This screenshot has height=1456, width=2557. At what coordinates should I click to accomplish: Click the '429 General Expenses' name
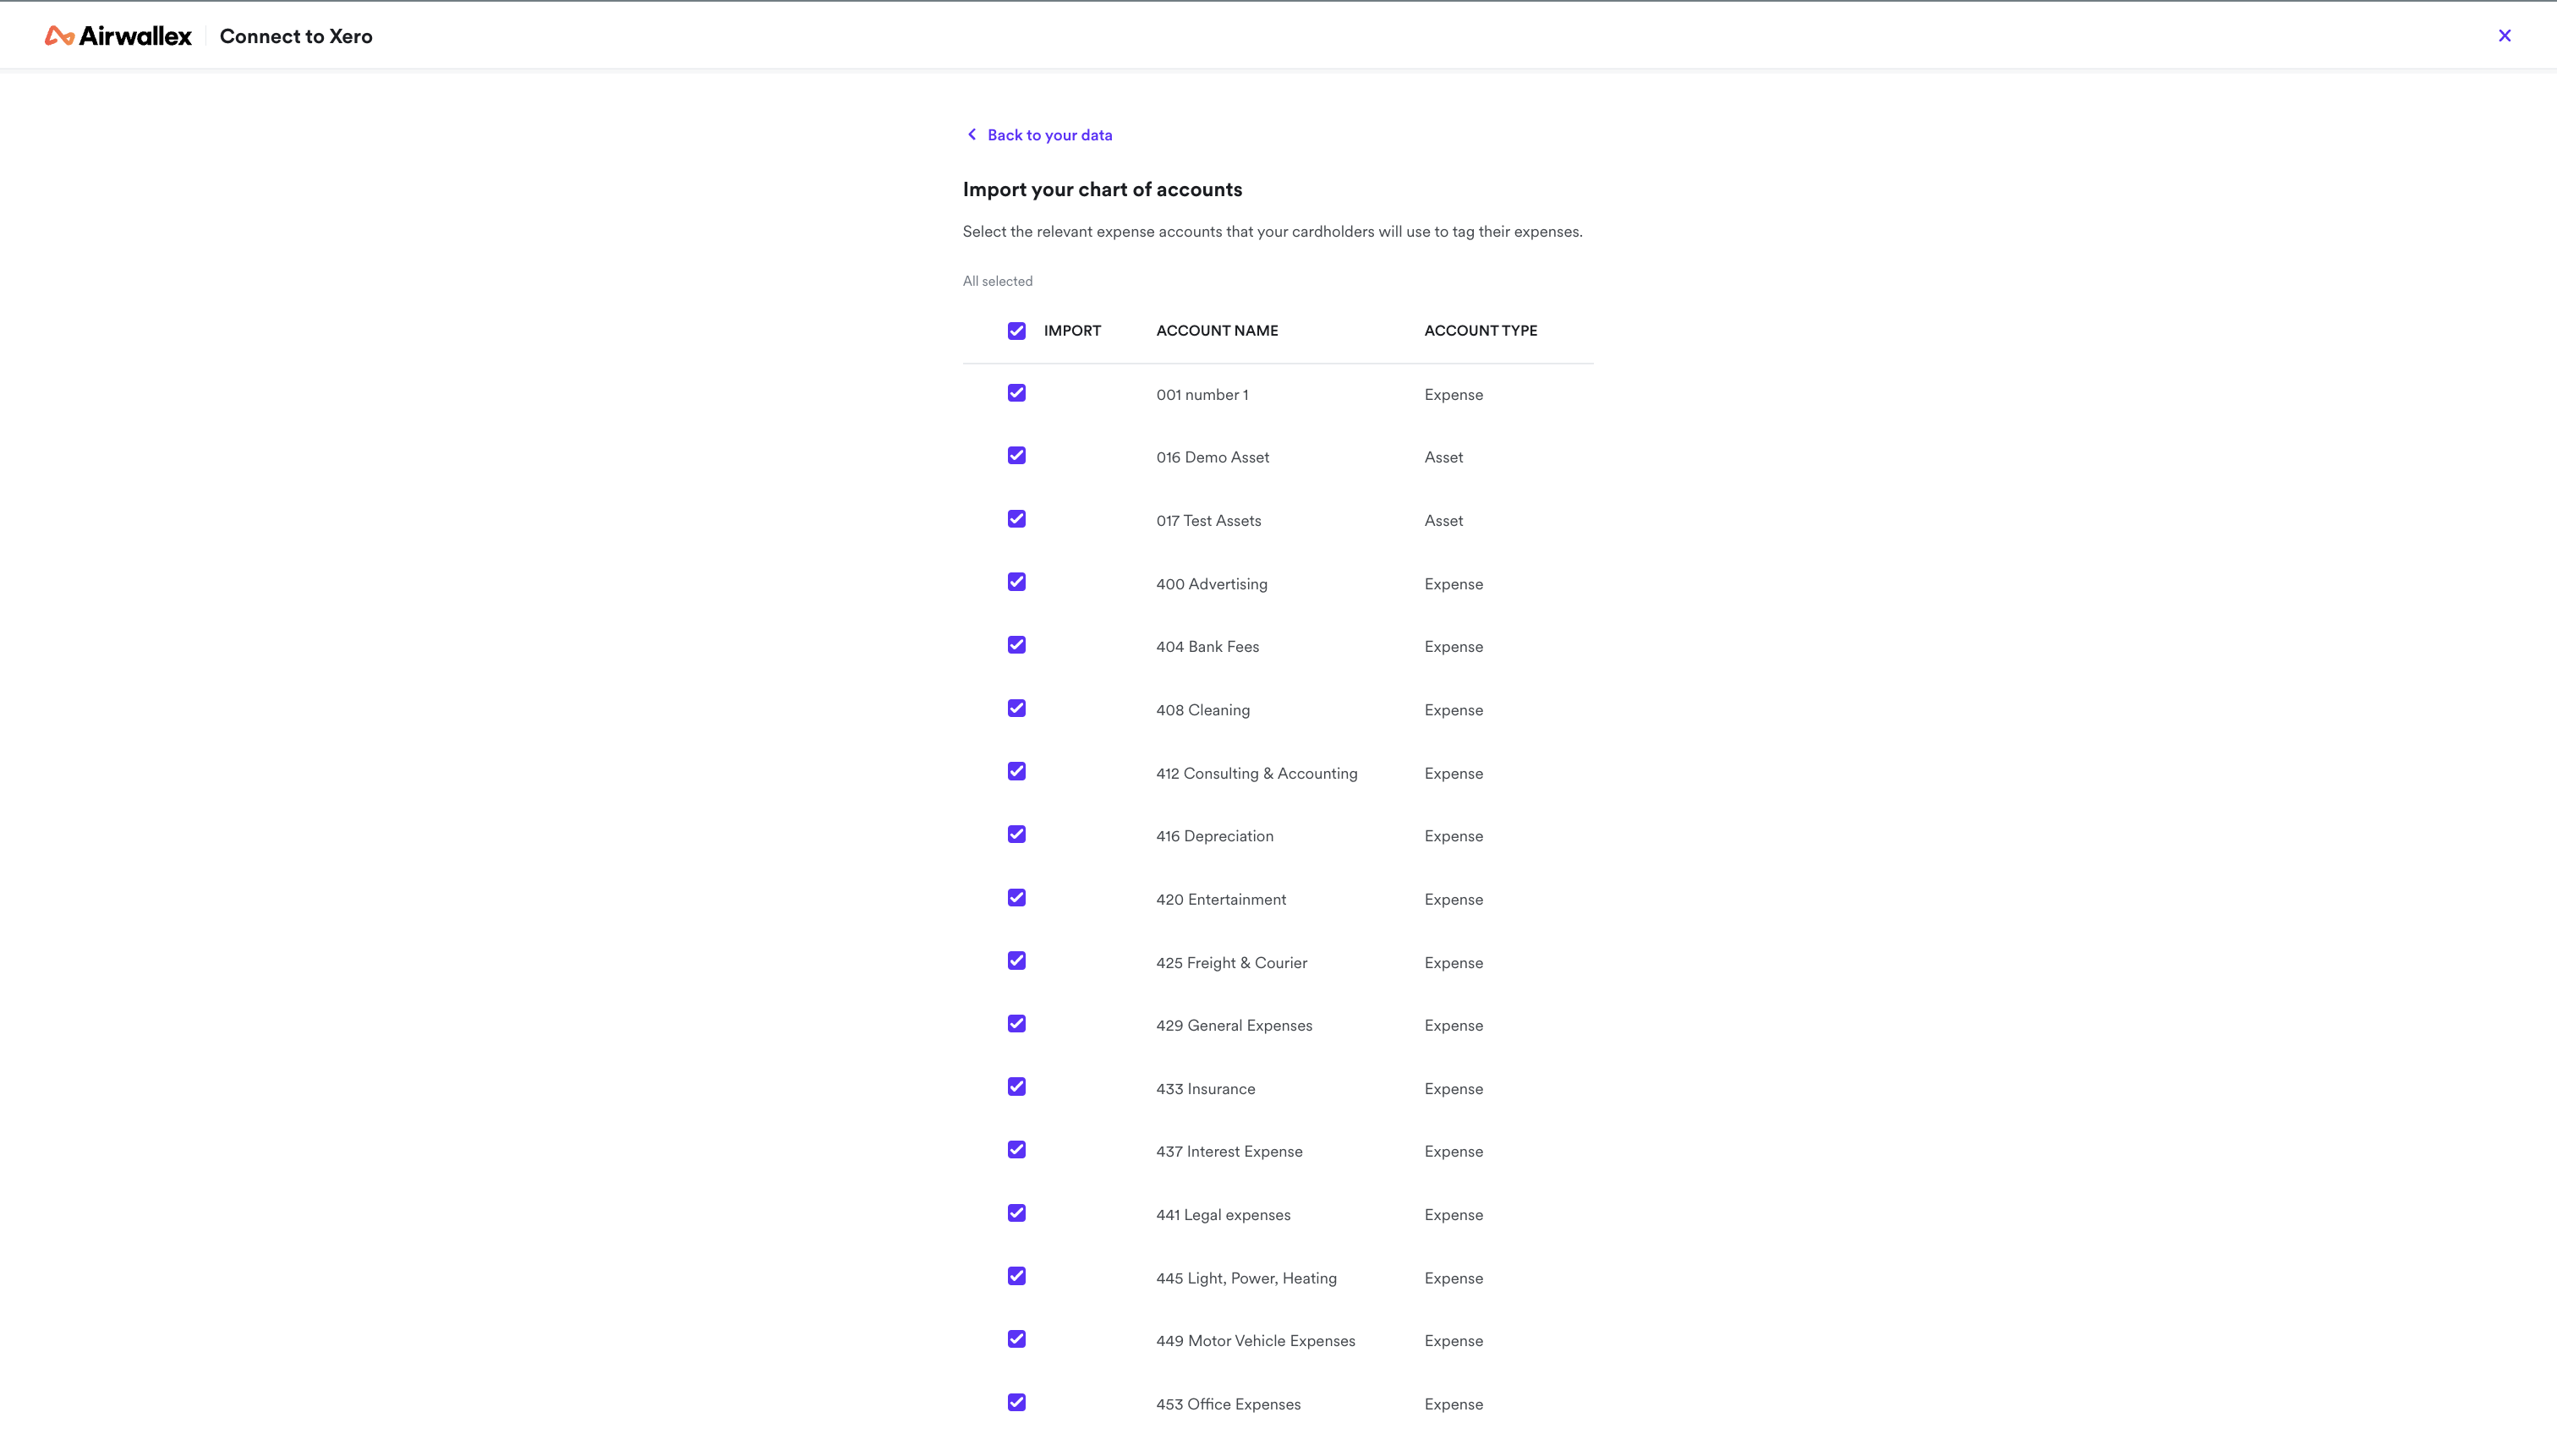coord(1233,1026)
